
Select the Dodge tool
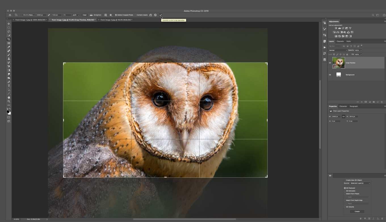click(x=9, y=78)
